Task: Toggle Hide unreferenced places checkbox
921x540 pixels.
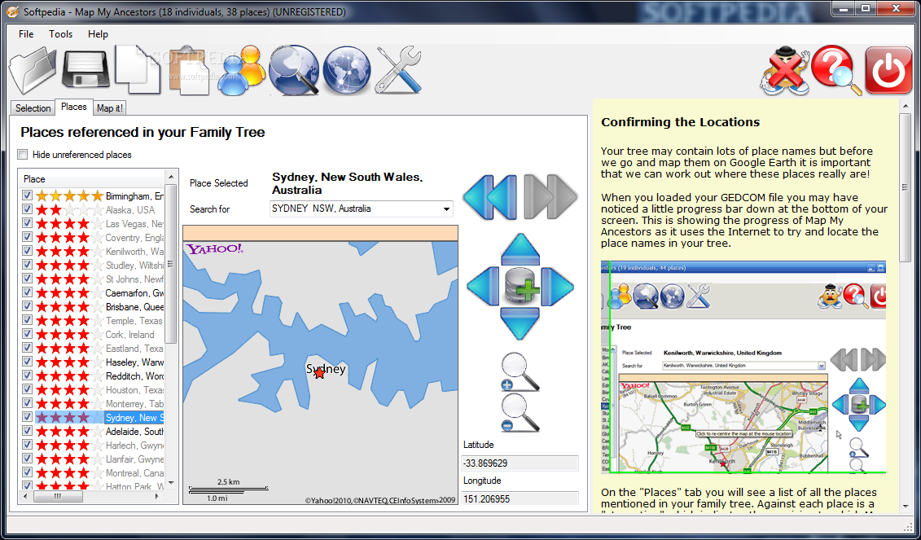Action: click(x=23, y=155)
